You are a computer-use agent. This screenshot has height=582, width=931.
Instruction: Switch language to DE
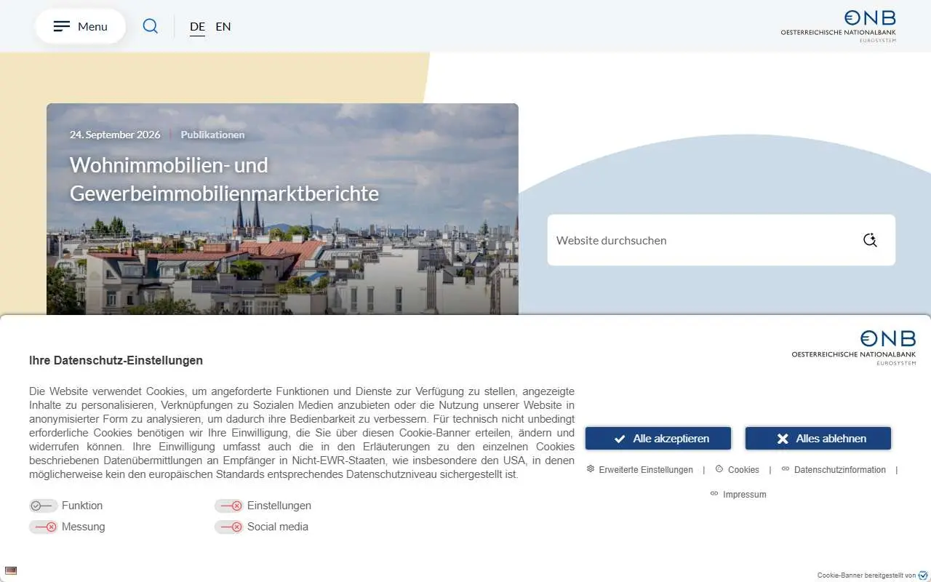[x=197, y=26]
